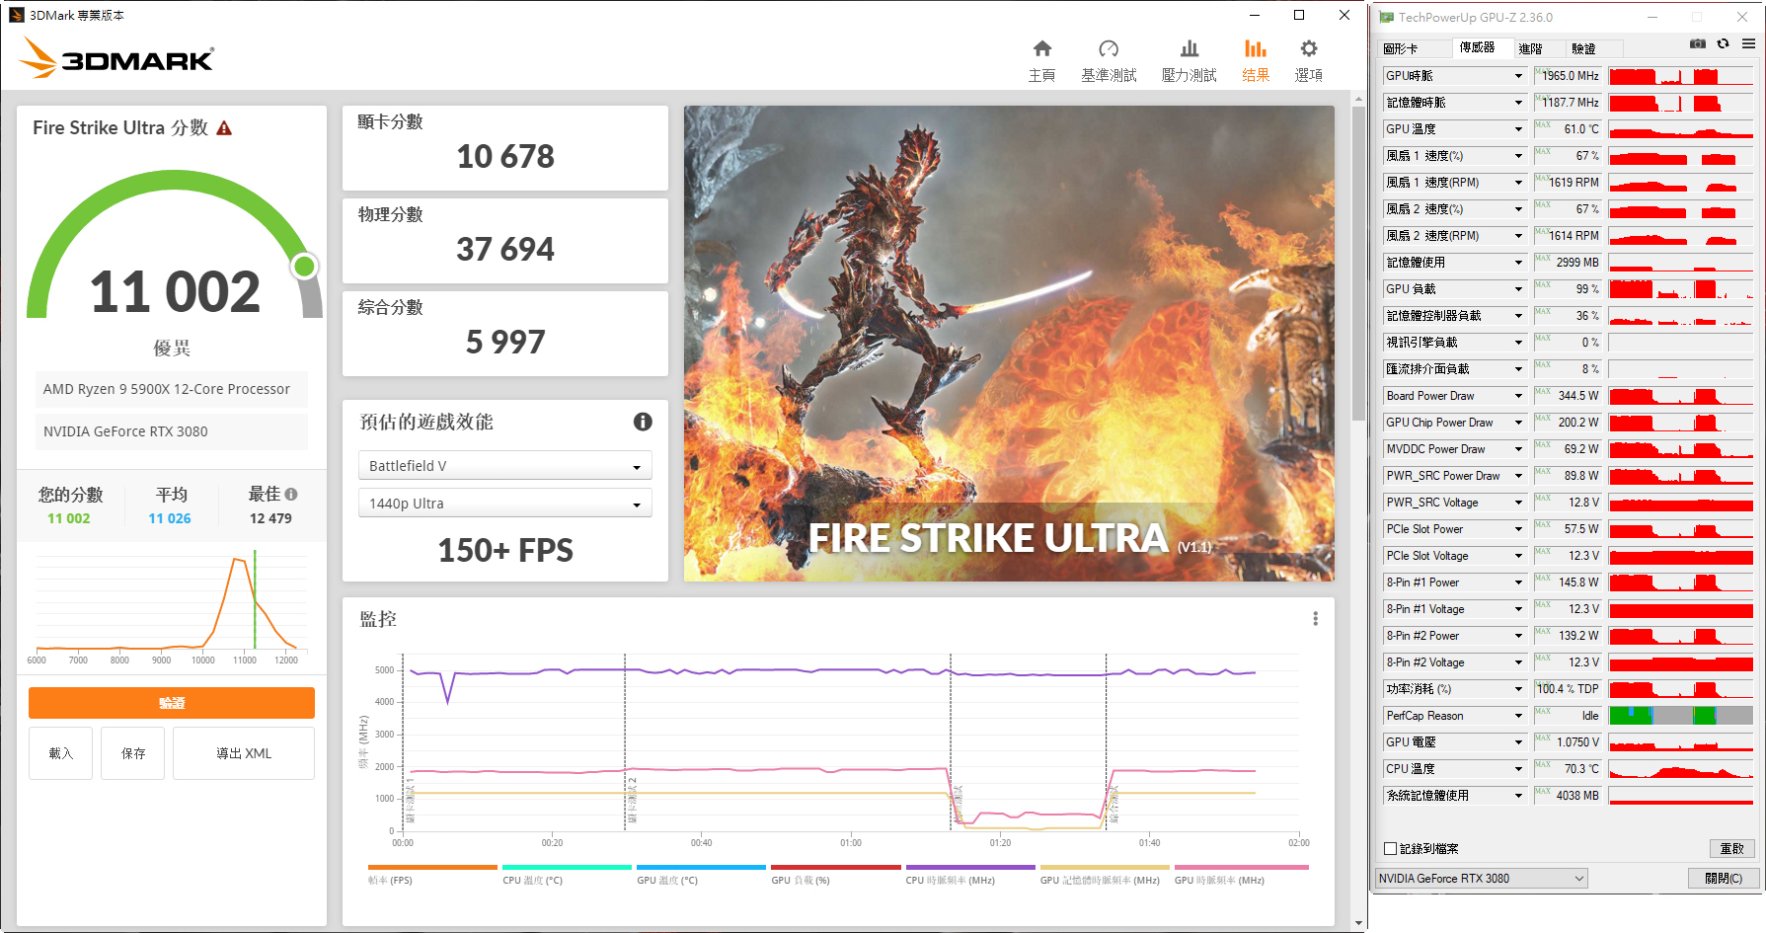Click the export XML (導出 XML) button
Screen dimensions: 1766x933
(x=244, y=753)
